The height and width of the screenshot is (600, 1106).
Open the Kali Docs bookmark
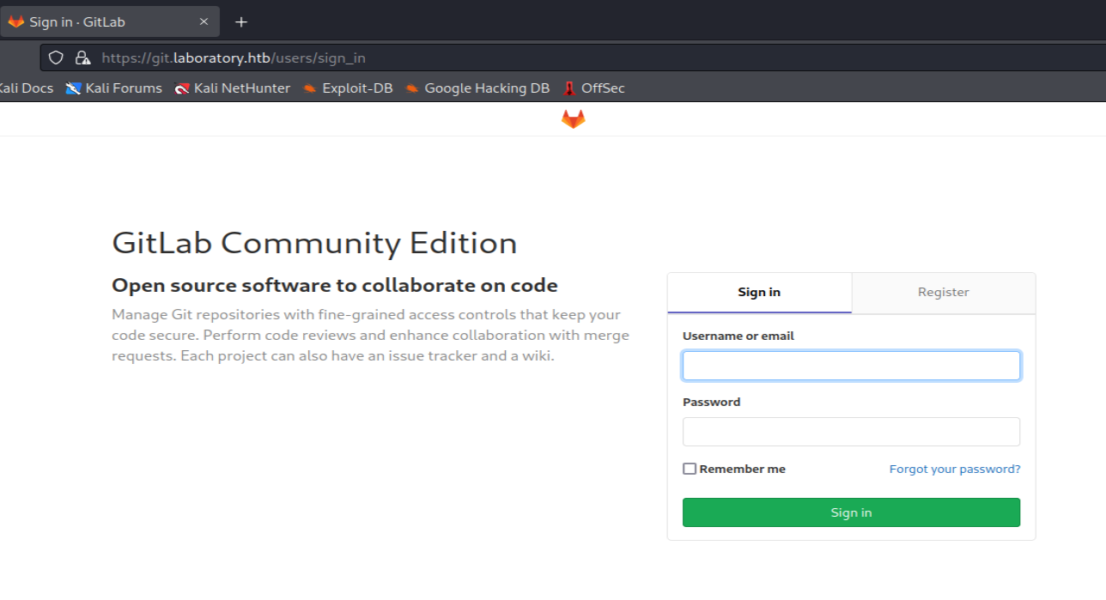point(25,88)
